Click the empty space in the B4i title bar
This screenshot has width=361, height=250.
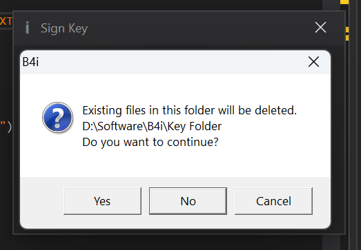[173, 62]
